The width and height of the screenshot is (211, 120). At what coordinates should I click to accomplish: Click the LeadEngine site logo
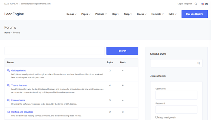[x=14, y=14]
